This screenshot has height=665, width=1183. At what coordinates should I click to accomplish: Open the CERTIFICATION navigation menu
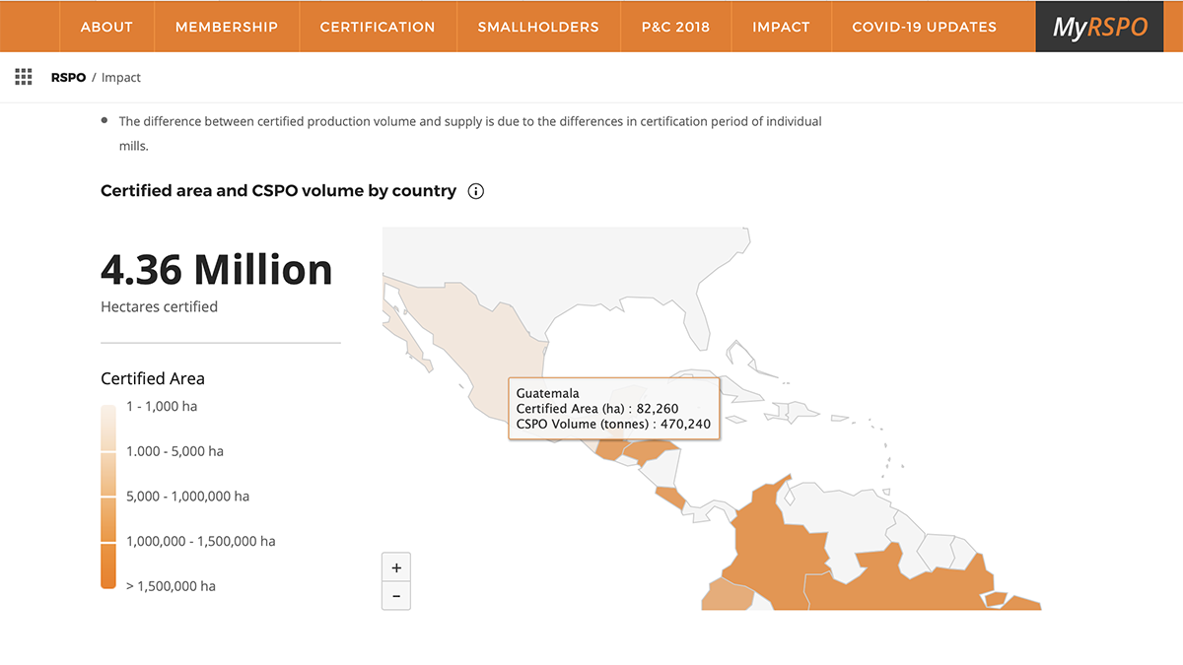click(x=378, y=27)
